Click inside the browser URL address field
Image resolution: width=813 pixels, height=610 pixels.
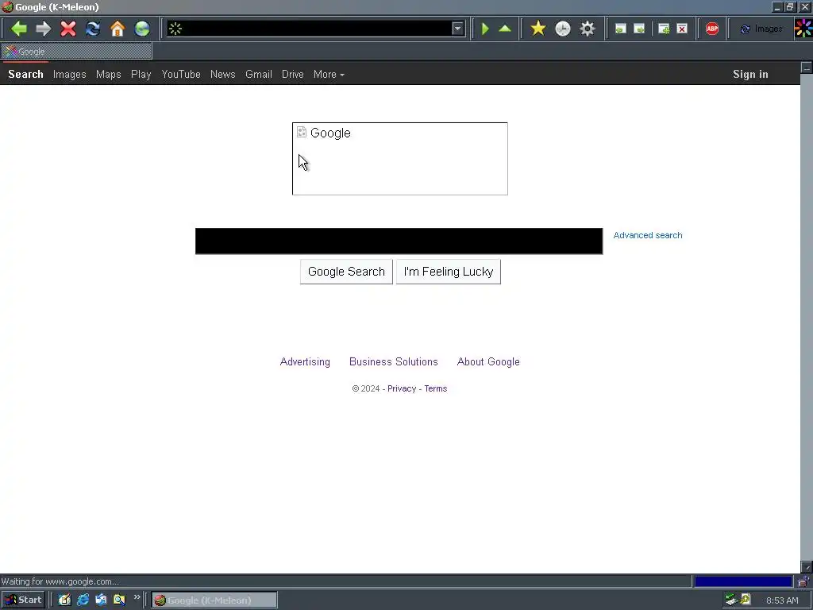click(x=316, y=29)
